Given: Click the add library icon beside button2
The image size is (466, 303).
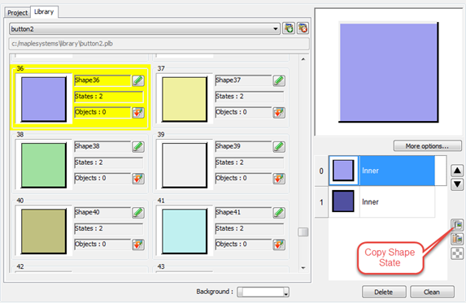Looking at the screenshot, I should tap(289, 28).
